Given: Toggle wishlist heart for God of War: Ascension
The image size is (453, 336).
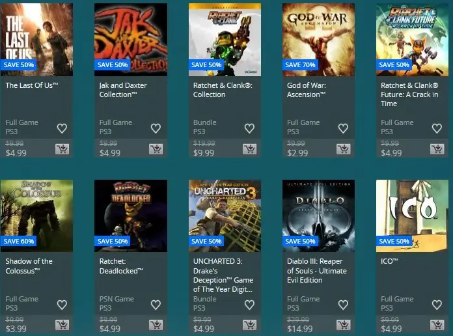Looking at the screenshot, I should pyautogui.click(x=343, y=128).
